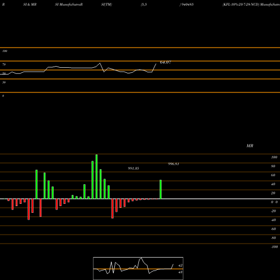Screen dimensions: 280x280
Task: Click the MR axis label -40
Action: coord(273,220)
